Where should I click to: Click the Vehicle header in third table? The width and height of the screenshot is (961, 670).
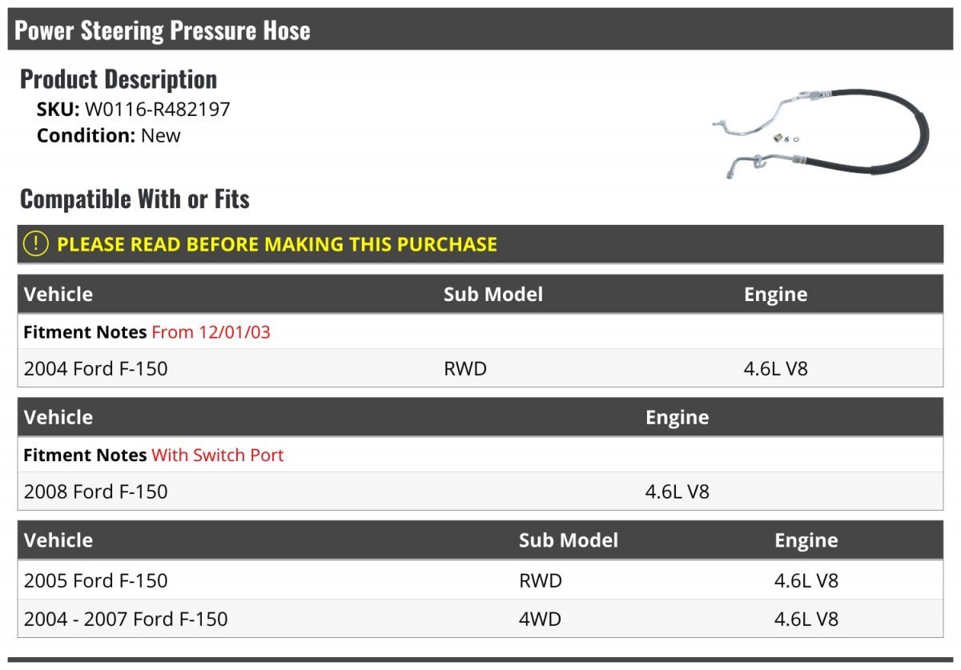tap(58, 540)
